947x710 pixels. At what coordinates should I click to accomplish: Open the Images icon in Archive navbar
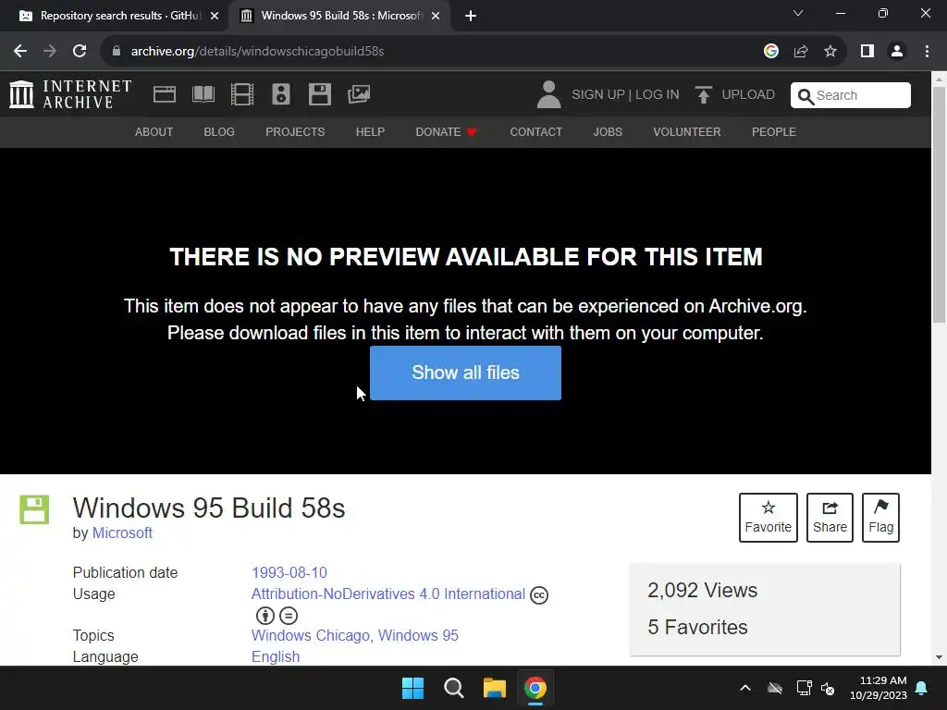(359, 94)
